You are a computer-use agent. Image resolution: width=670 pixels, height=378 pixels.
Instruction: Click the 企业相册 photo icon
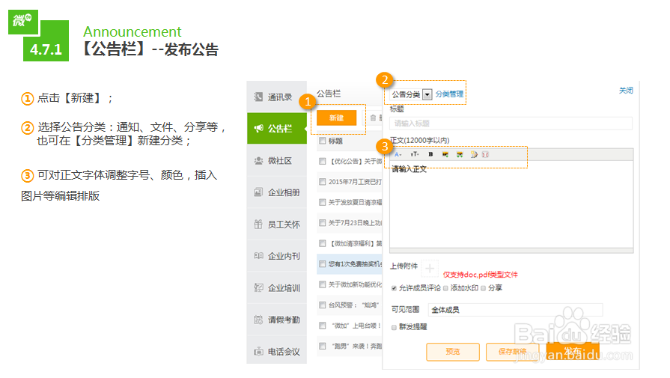click(258, 192)
